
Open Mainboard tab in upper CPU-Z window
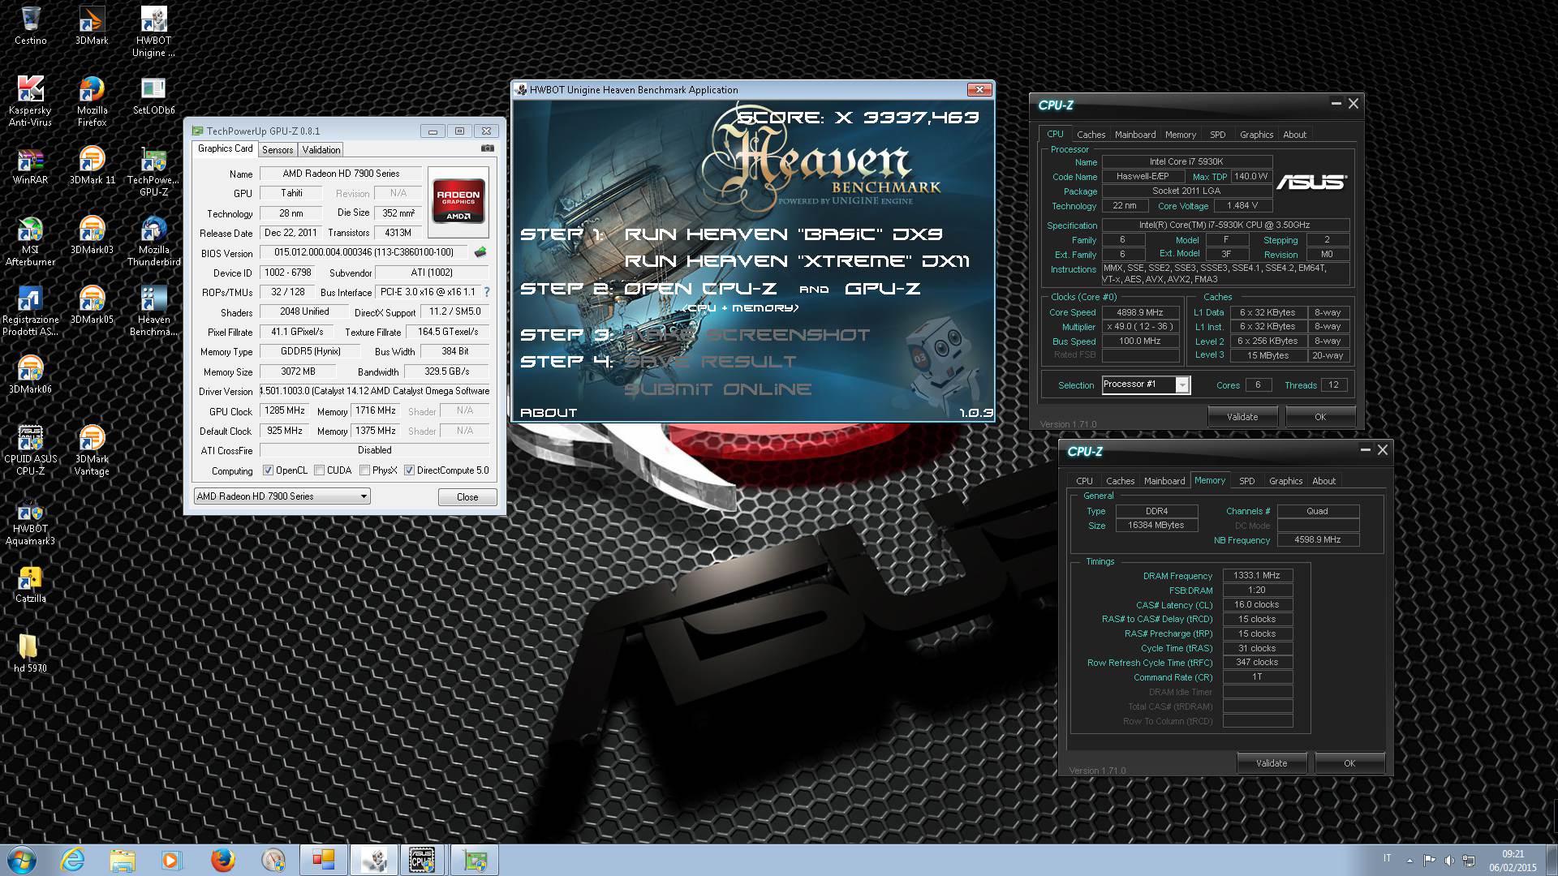coord(1135,135)
